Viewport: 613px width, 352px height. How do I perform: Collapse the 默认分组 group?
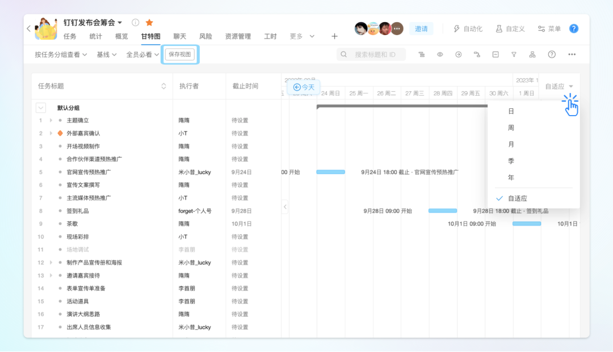point(40,108)
